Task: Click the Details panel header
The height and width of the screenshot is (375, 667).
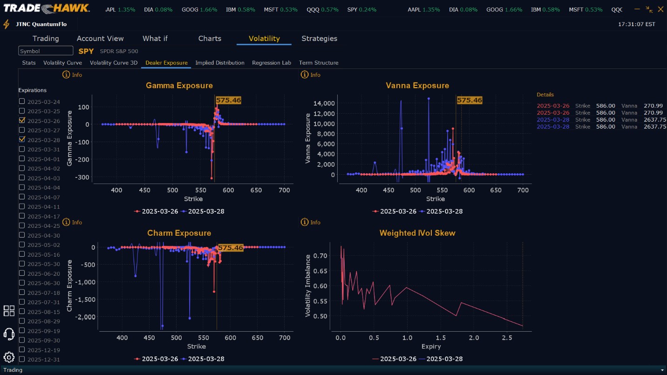Action: [545, 95]
